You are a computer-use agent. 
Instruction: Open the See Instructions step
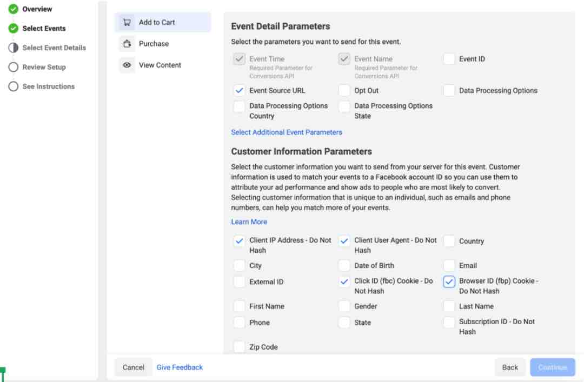(x=49, y=86)
